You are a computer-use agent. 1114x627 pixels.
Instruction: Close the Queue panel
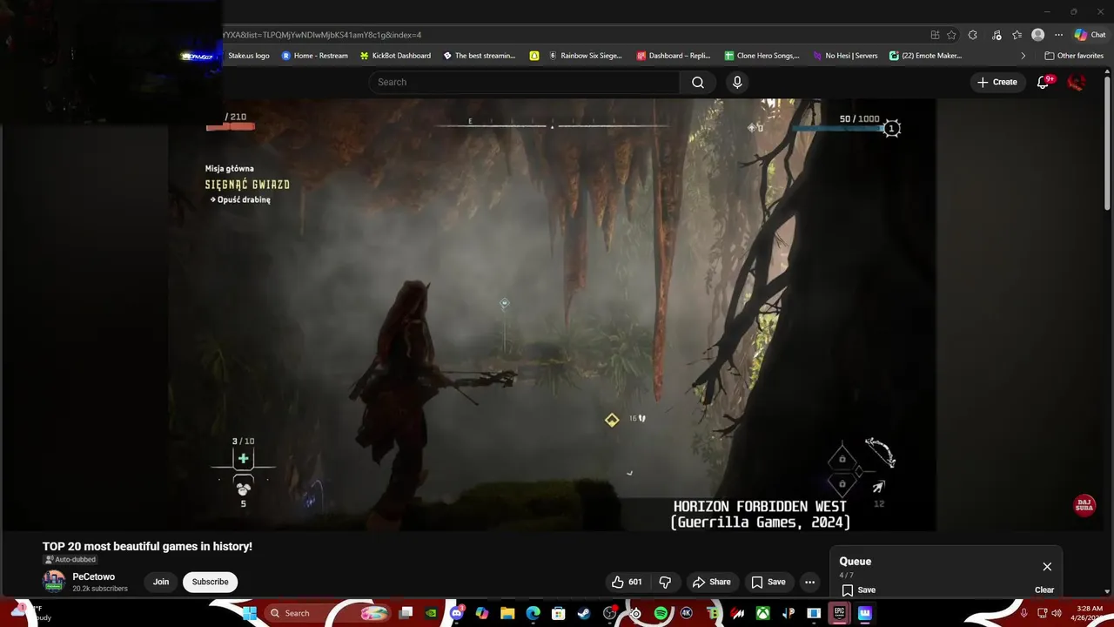click(1047, 567)
